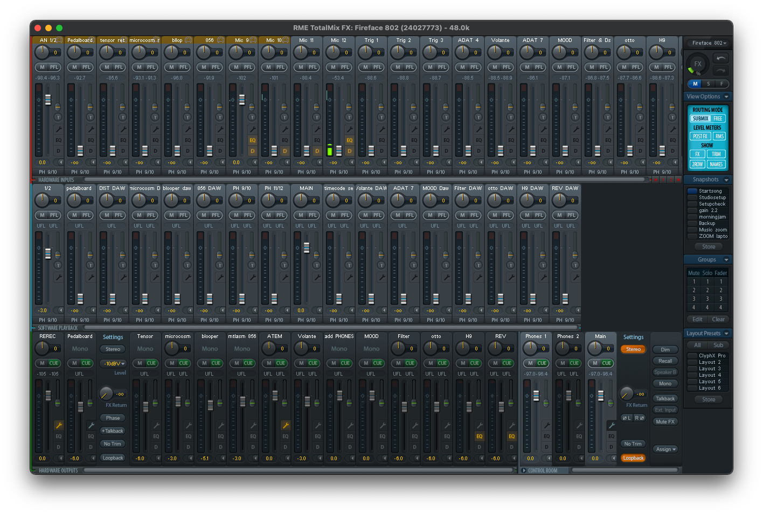Image resolution: width=763 pixels, height=514 pixels.
Task: Click the Control Room play-arrow icon
Action: (x=524, y=470)
